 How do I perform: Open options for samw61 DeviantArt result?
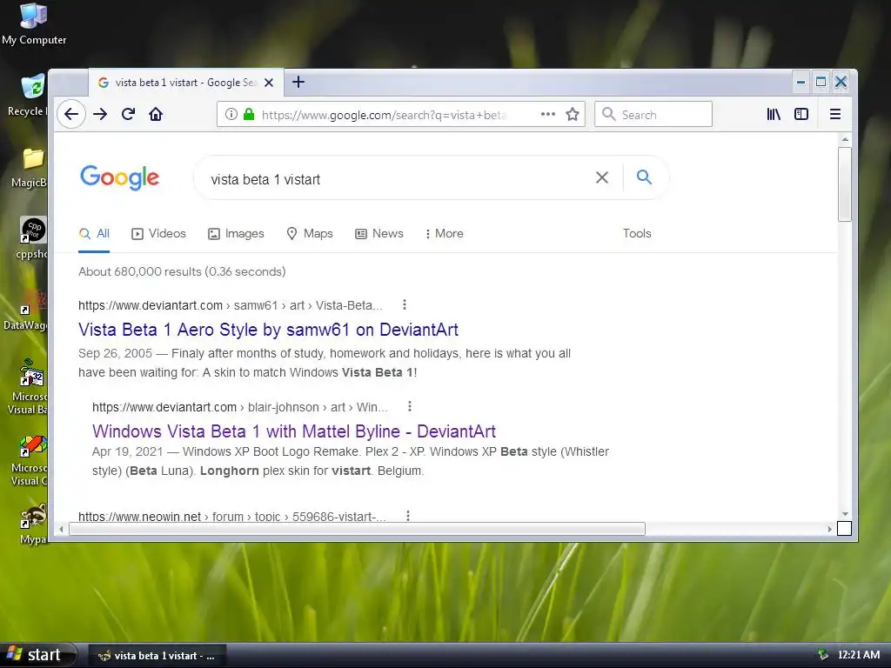404,305
